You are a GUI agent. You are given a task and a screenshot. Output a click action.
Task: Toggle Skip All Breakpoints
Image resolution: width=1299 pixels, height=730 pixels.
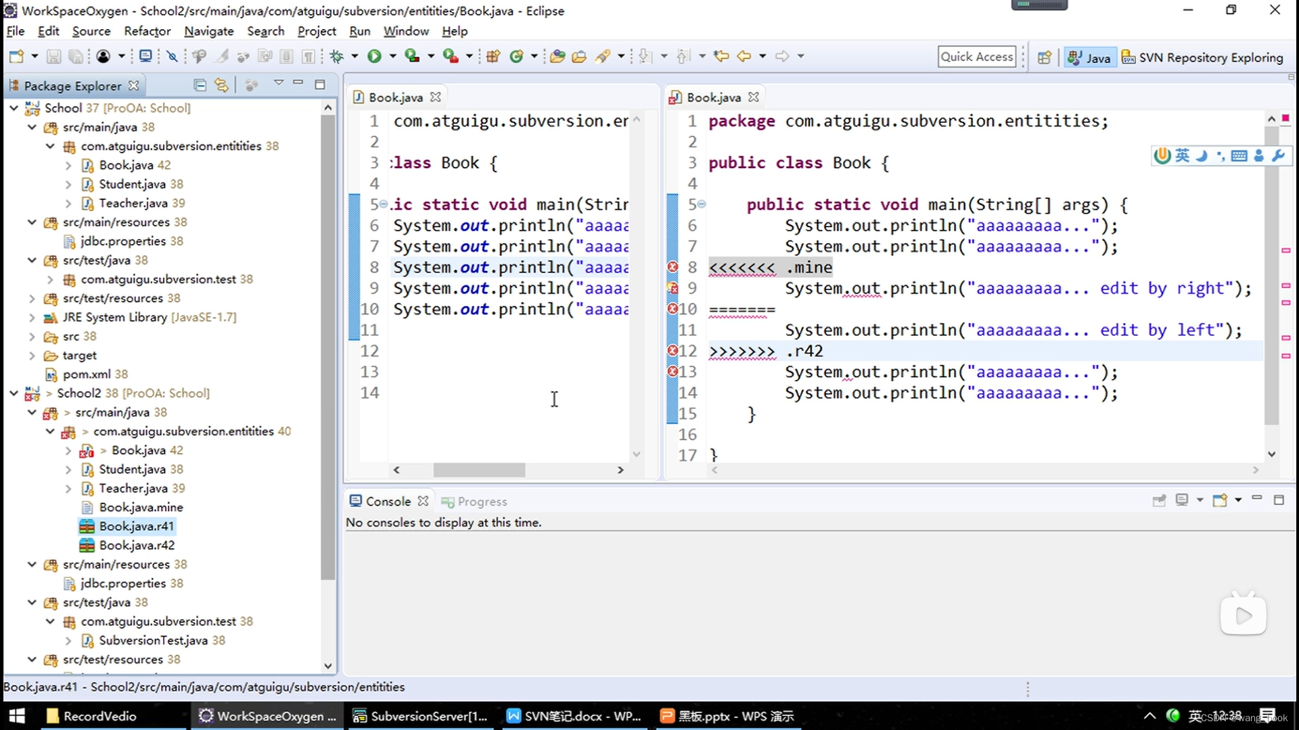(x=173, y=56)
